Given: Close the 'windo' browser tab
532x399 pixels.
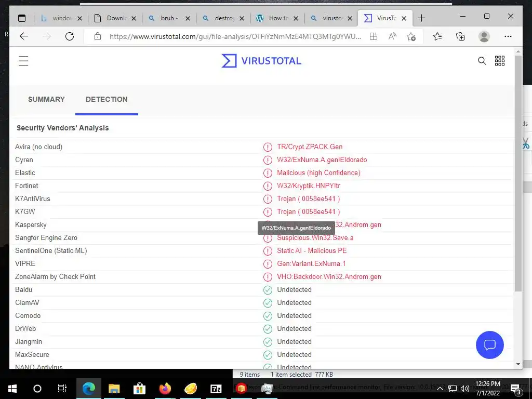Looking at the screenshot, I should pyautogui.click(x=79, y=18).
